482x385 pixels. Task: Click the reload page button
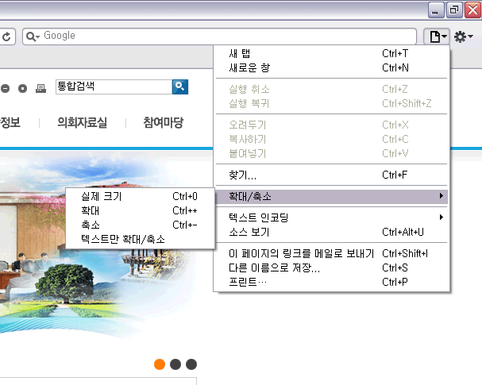(x=7, y=37)
